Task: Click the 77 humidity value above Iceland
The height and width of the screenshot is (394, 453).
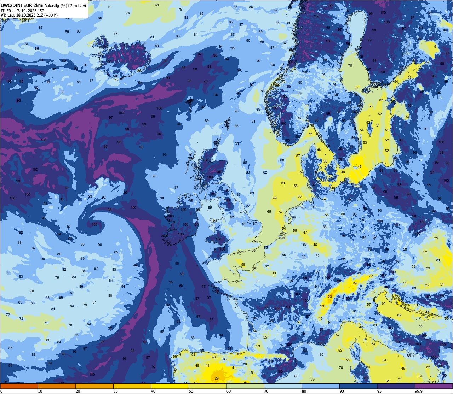Action: [115, 34]
